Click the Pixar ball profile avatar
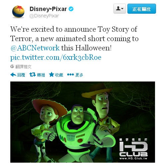Viewport: 165px width, 167px height. click(18, 12)
